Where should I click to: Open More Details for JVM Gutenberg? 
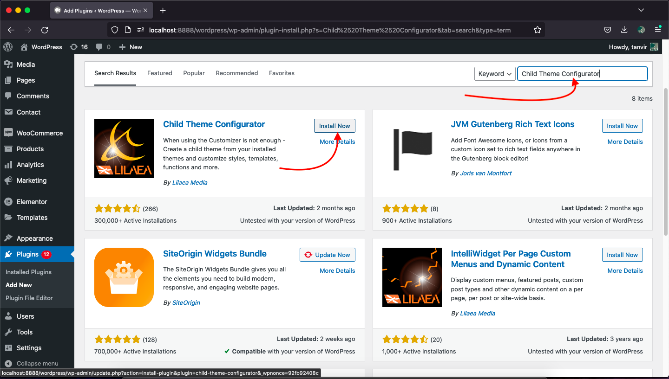coord(625,142)
